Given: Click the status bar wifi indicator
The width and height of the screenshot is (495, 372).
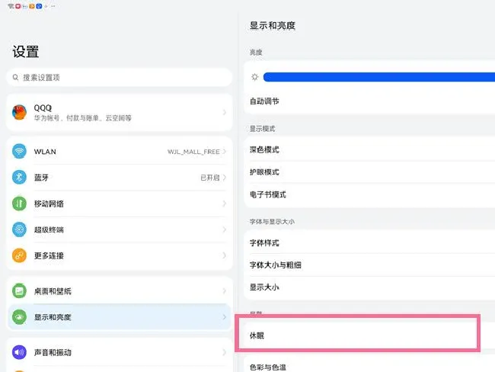Looking at the screenshot, I should point(11,6).
